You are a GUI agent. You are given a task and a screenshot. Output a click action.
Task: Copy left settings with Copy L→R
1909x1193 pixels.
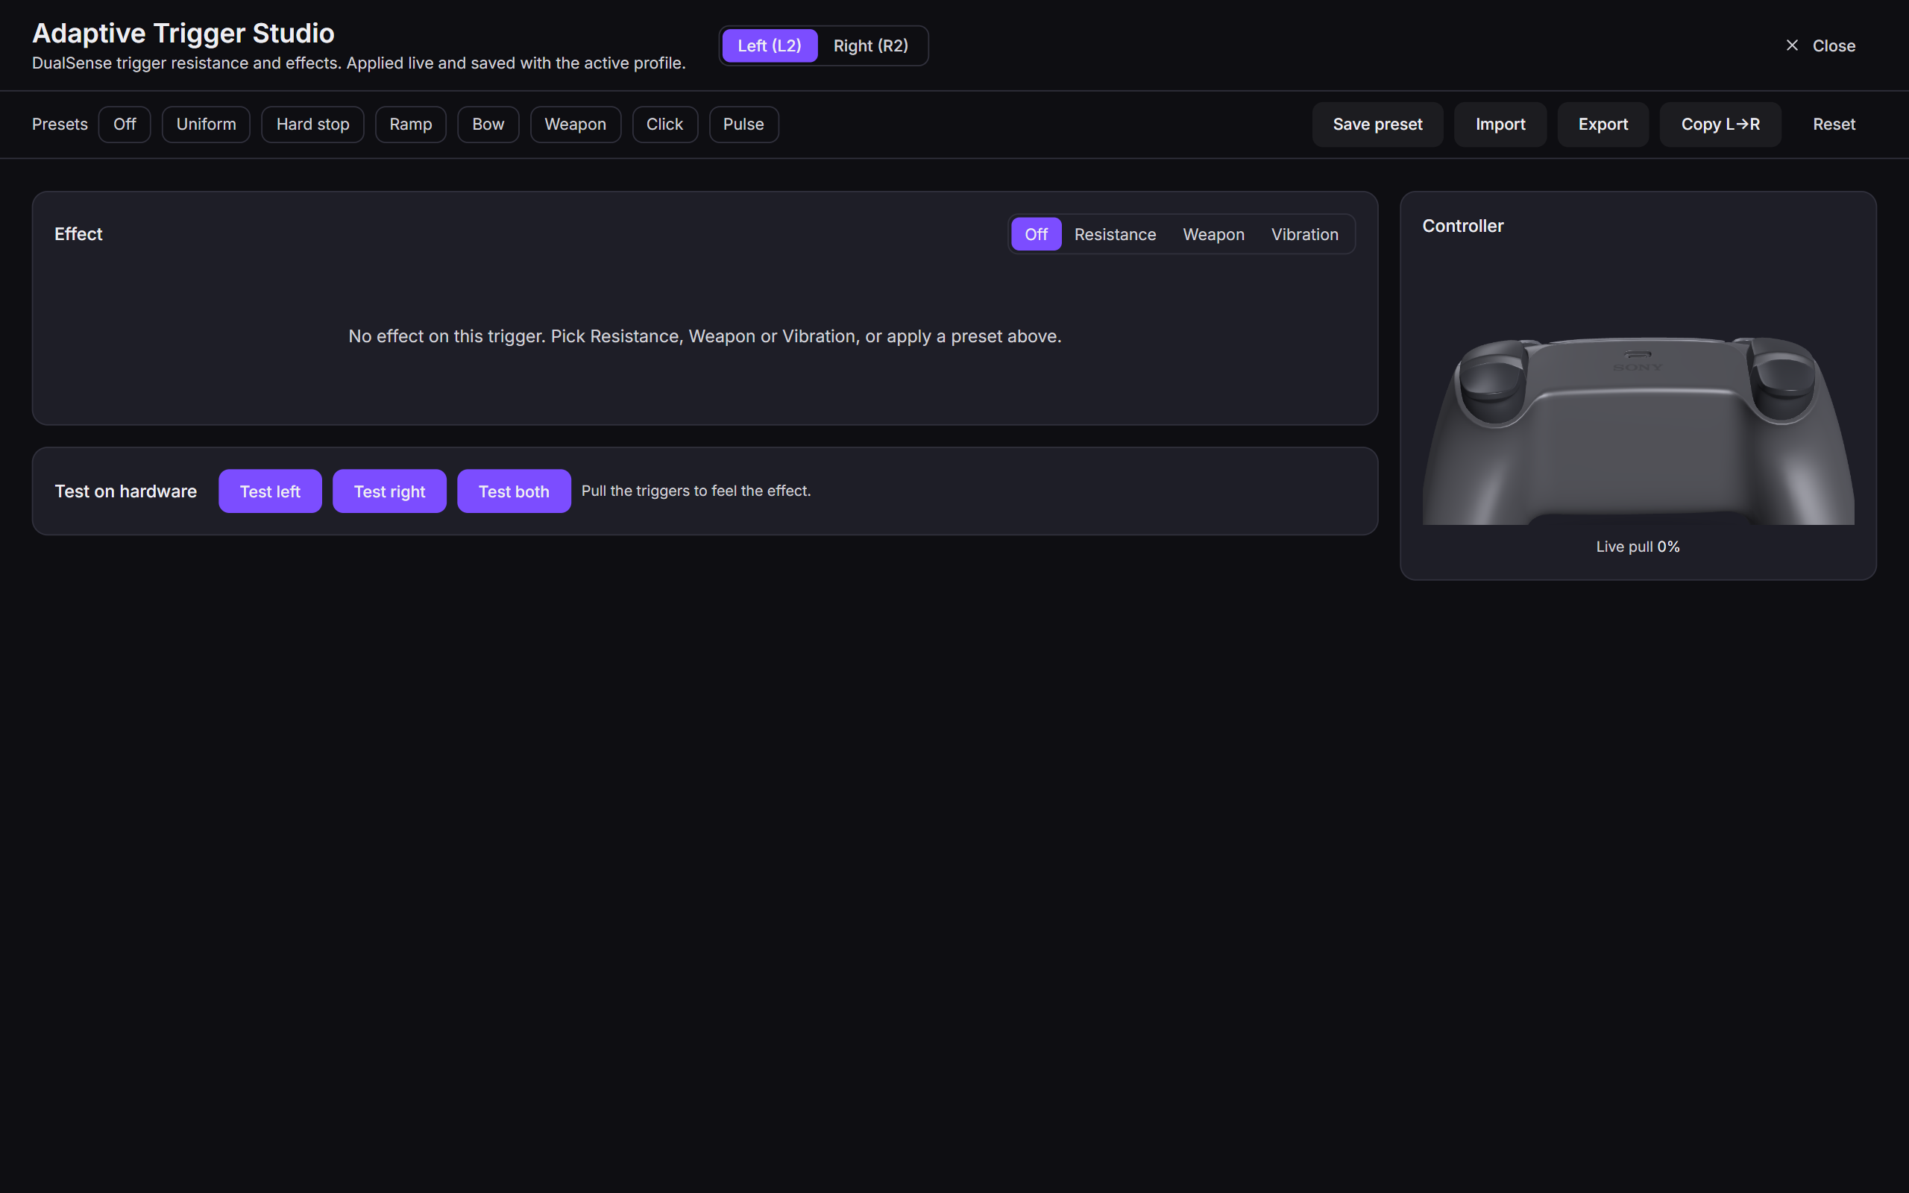click(x=1720, y=125)
